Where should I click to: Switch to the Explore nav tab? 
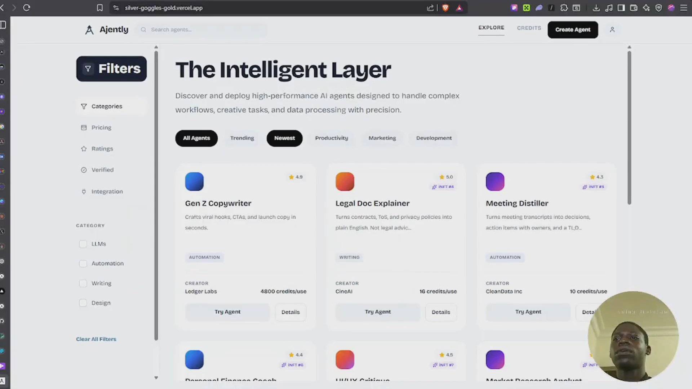[x=491, y=28]
